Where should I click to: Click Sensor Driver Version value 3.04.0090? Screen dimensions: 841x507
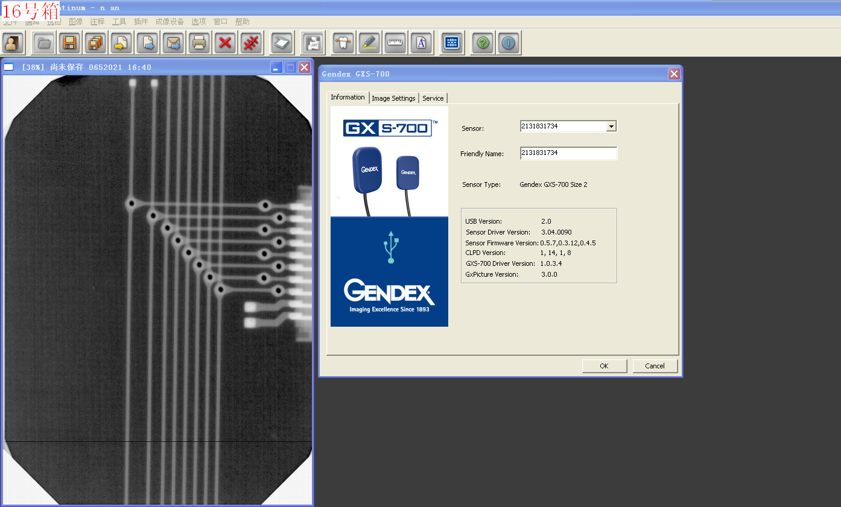pos(556,232)
